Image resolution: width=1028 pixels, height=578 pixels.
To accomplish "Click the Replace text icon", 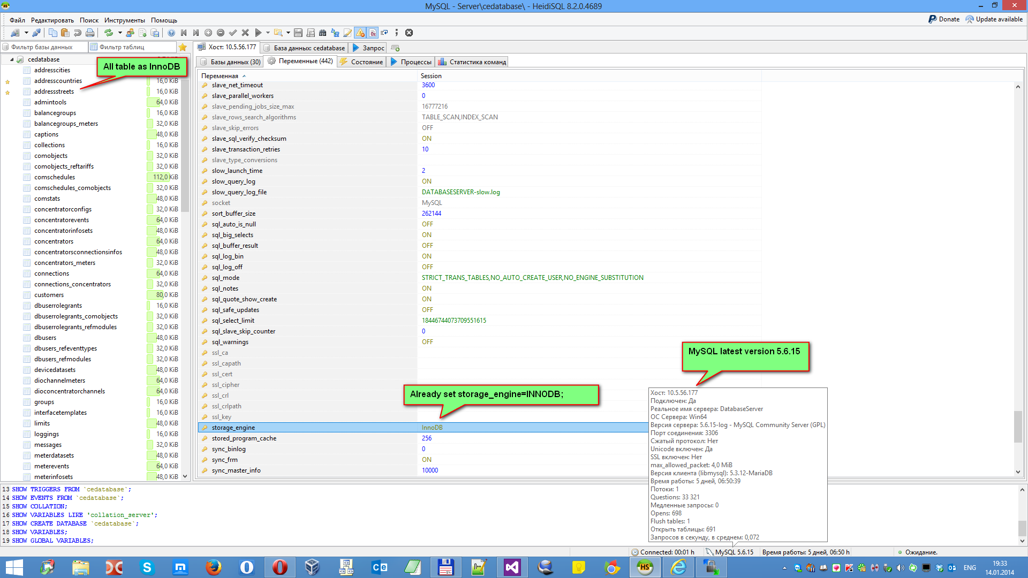I will pos(335,33).
